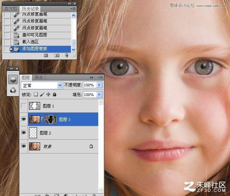This screenshot has height=196, width=230.
Task: Click History panel scrollbar up arrow
Action: (73, 15)
